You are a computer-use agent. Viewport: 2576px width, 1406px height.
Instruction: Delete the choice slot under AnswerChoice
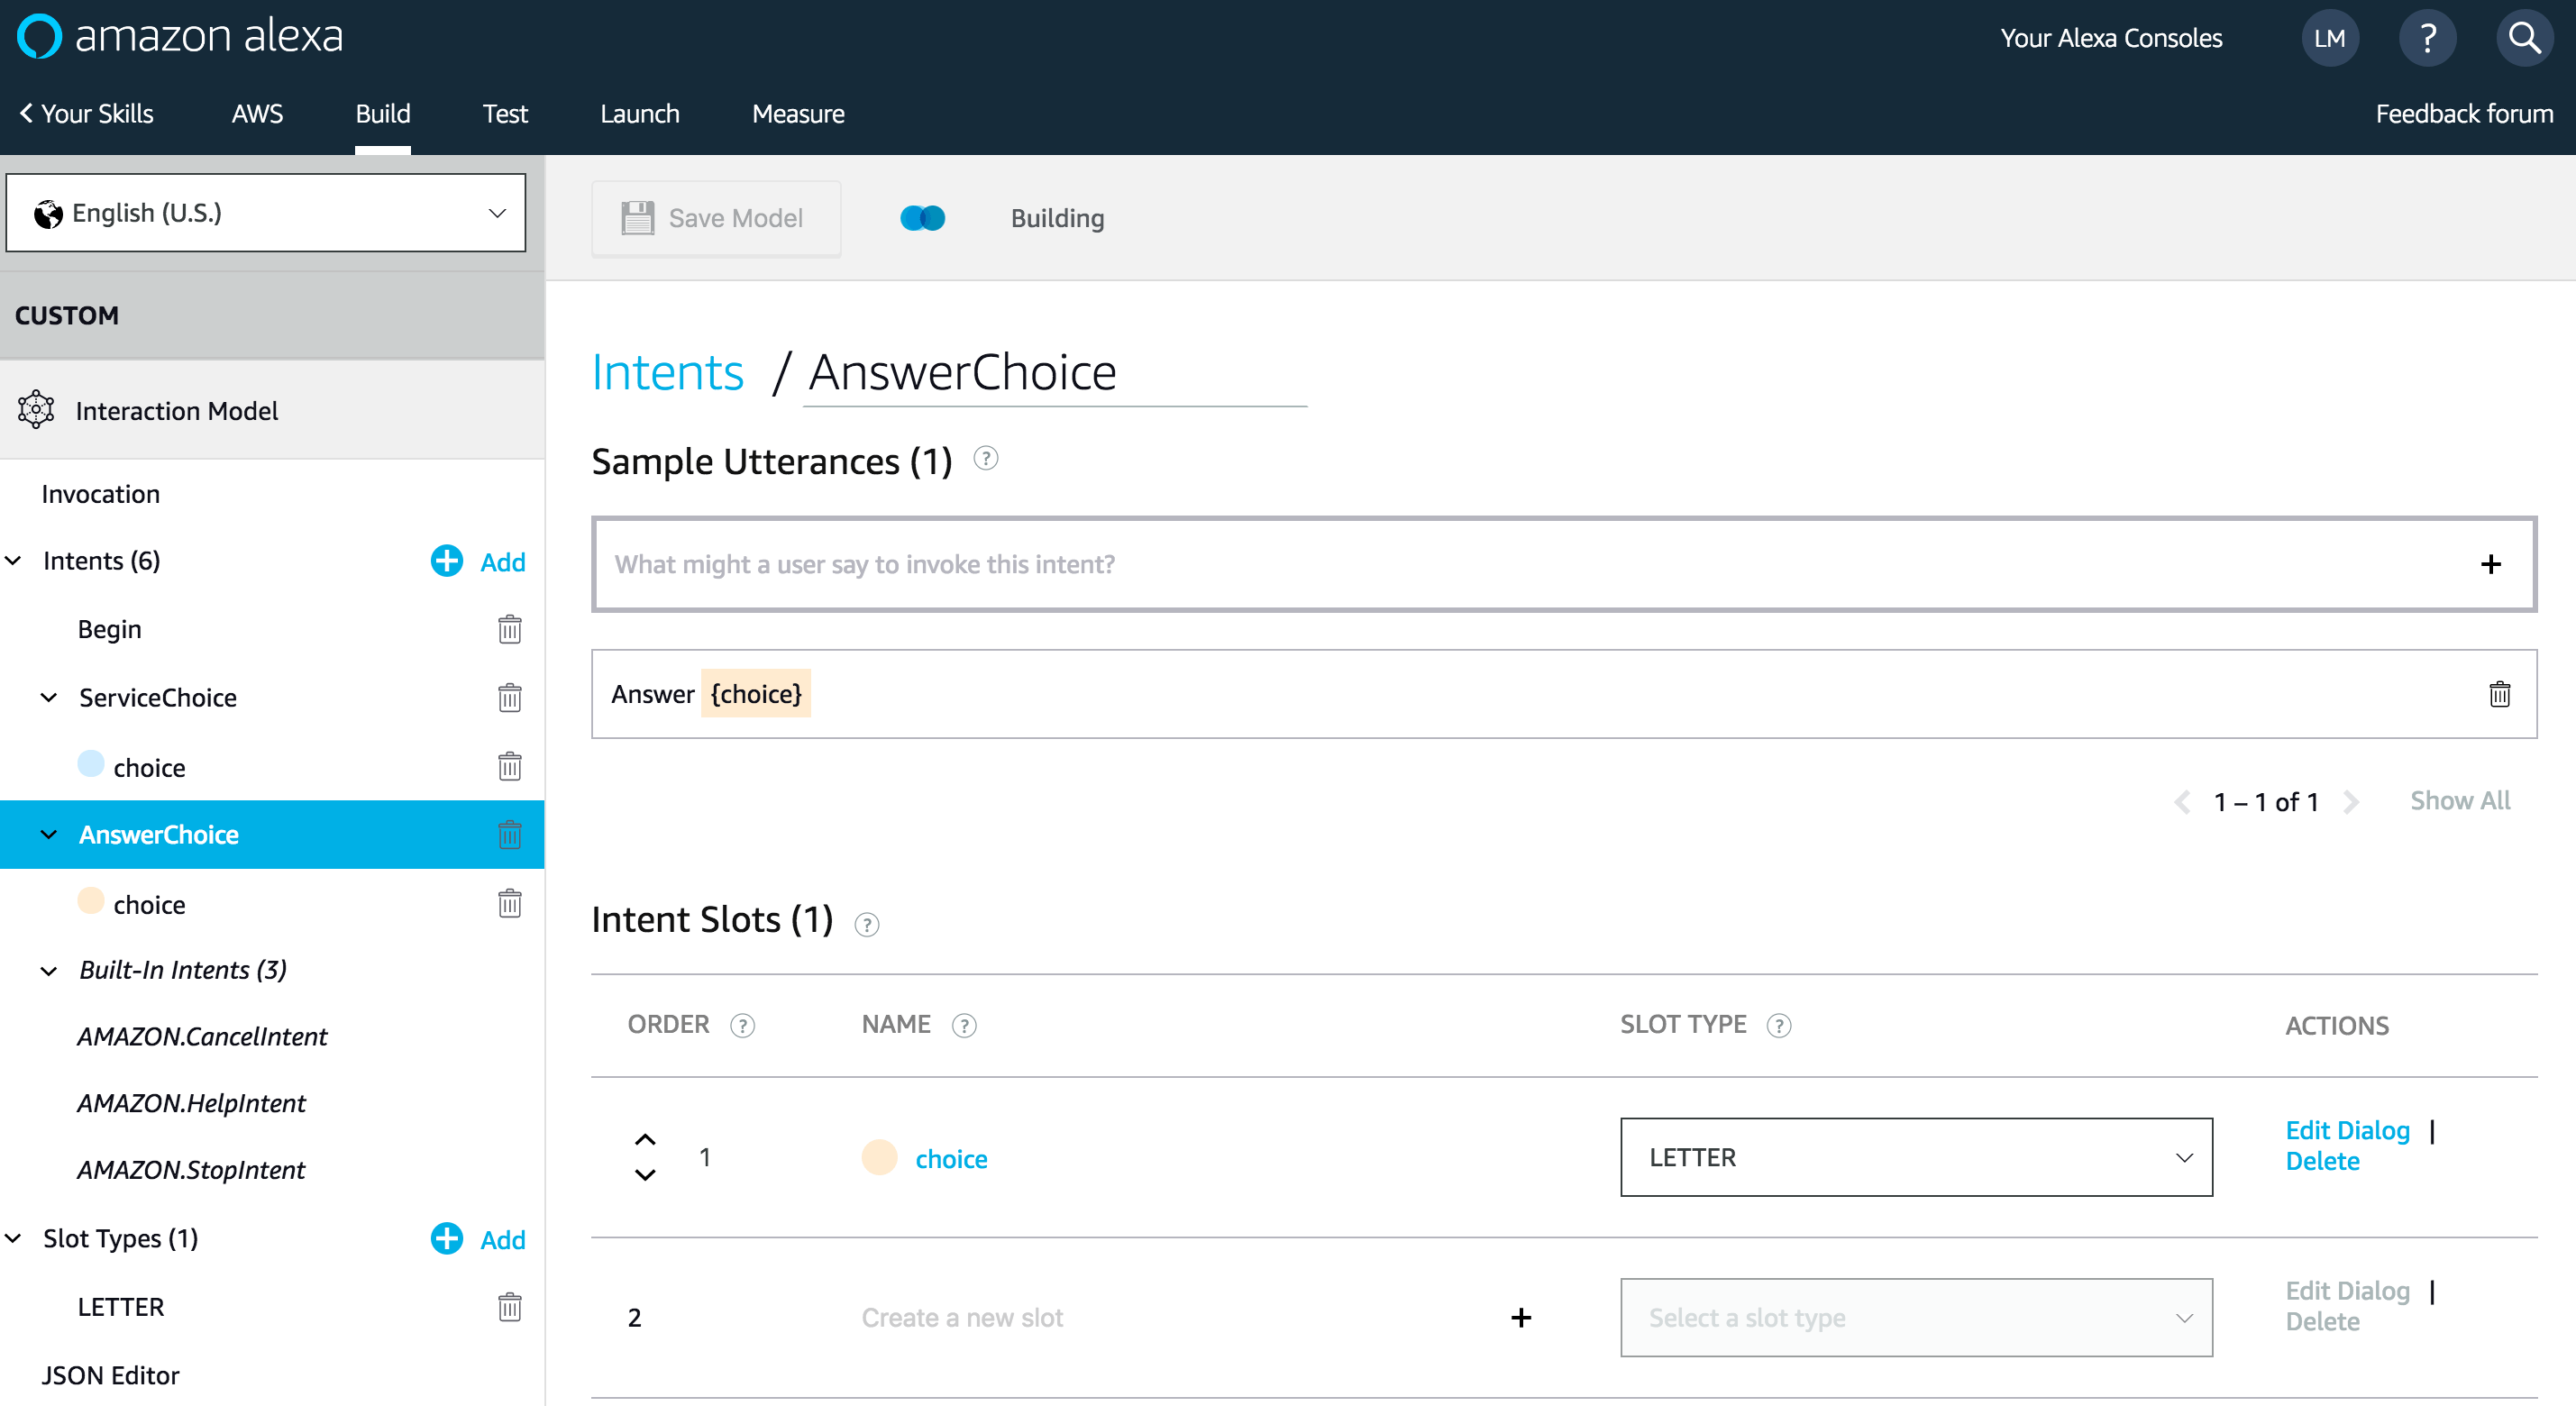pyautogui.click(x=510, y=903)
